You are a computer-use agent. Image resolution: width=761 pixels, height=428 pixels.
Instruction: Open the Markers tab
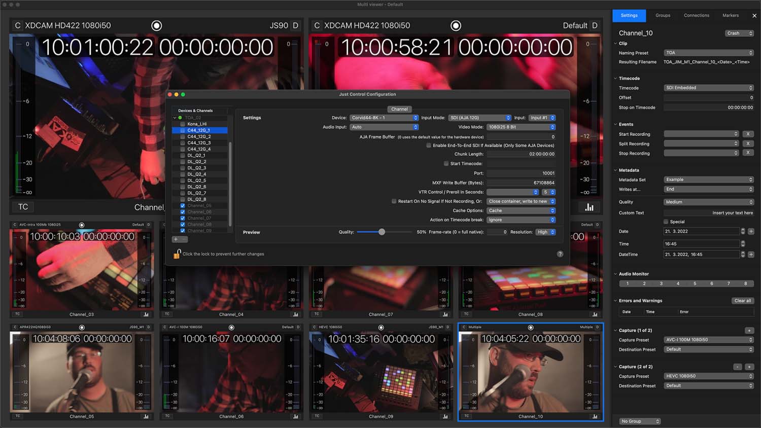pyautogui.click(x=731, y=15)
